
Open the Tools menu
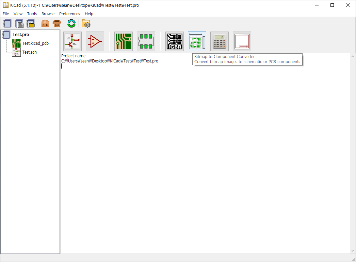pyautogui.click(x=32, y=14)
